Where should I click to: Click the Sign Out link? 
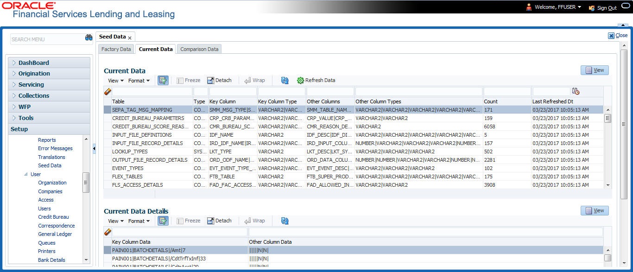click(607, 8)
